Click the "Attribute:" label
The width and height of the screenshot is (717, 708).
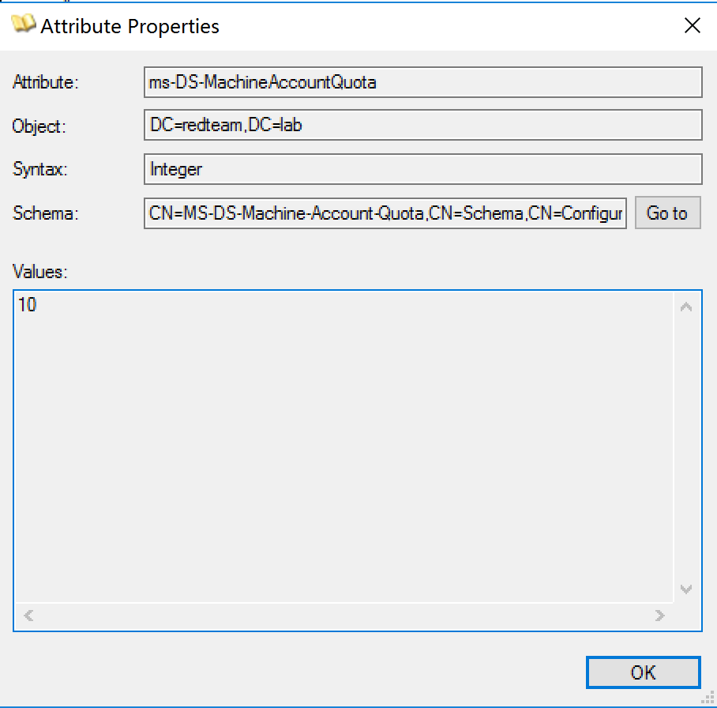coord(46,81)
